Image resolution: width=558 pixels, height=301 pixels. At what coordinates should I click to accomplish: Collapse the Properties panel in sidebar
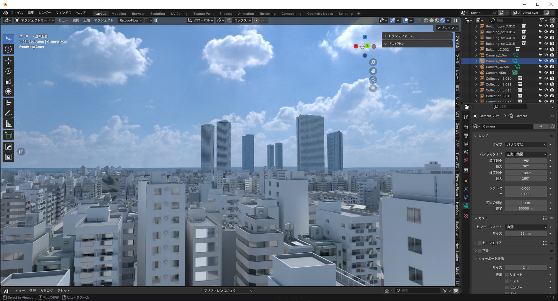(x=417, y=44)
